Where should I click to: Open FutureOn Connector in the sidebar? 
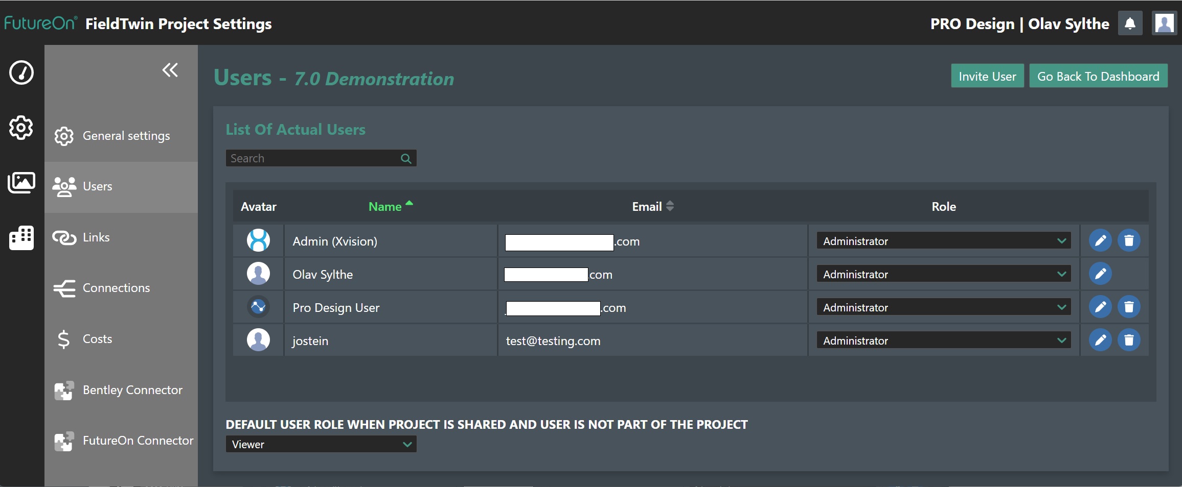click(121, 441)
